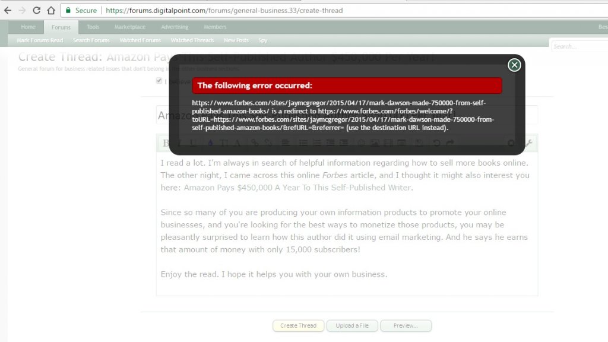Screen dimensions: 608x342
Task: Close the error dialog with the X icon
Action: coord(514,65)
